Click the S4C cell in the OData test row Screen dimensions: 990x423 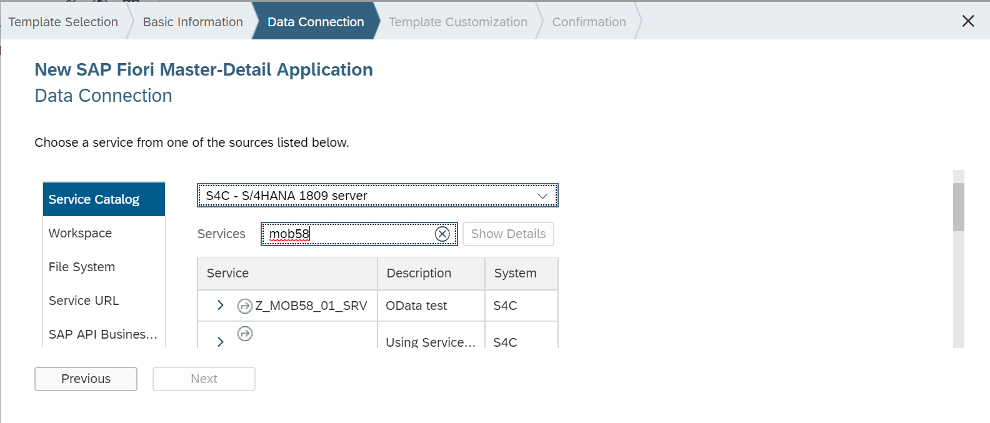(x=521, y=306)
